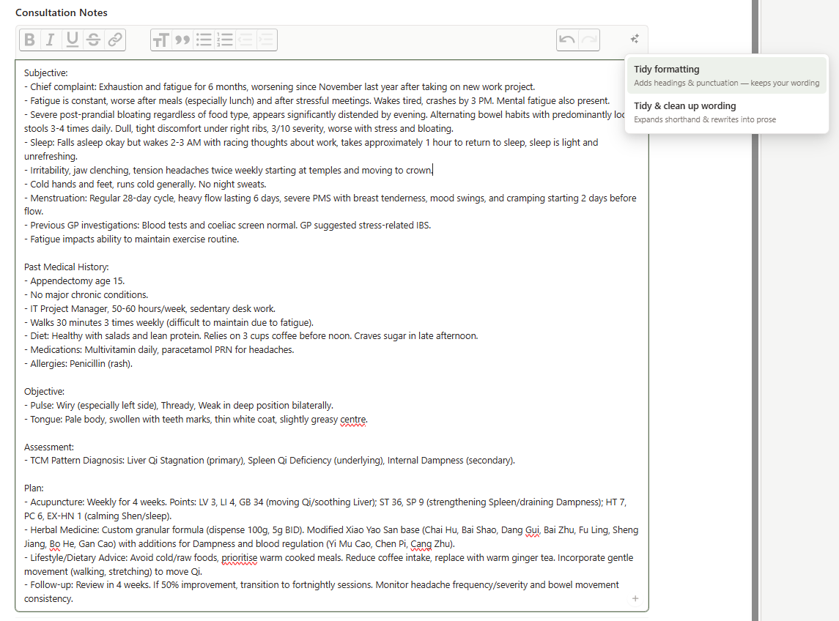The height and width of the screenshot is (621, 839).
Task: Click the 'Menstruation: Regular 28-day cycle' line
Action: pyautogui.click(x=330, y=204)
